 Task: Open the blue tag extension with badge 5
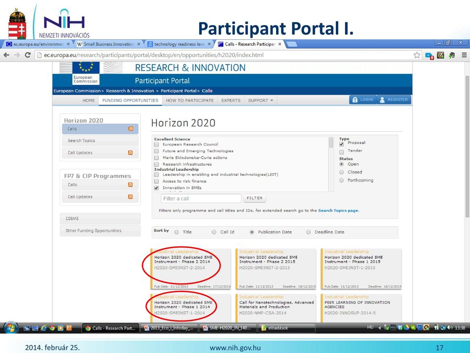click(x=429, y=55)
